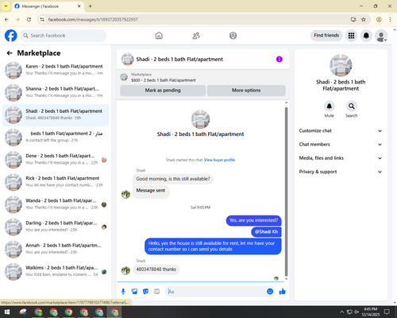Open Rick's apartment conversation

pyautogui.click(x=56, y=182)
